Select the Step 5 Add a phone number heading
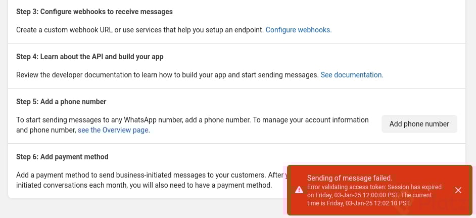This screenshot has height=218, width=476. coord(61,102)
